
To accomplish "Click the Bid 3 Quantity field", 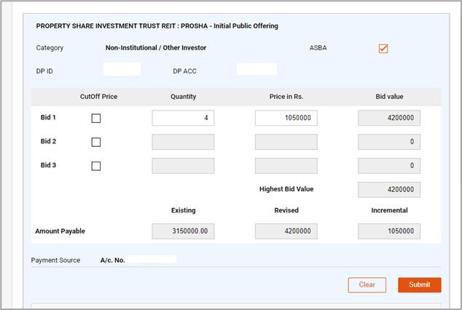I will (183, 166).
